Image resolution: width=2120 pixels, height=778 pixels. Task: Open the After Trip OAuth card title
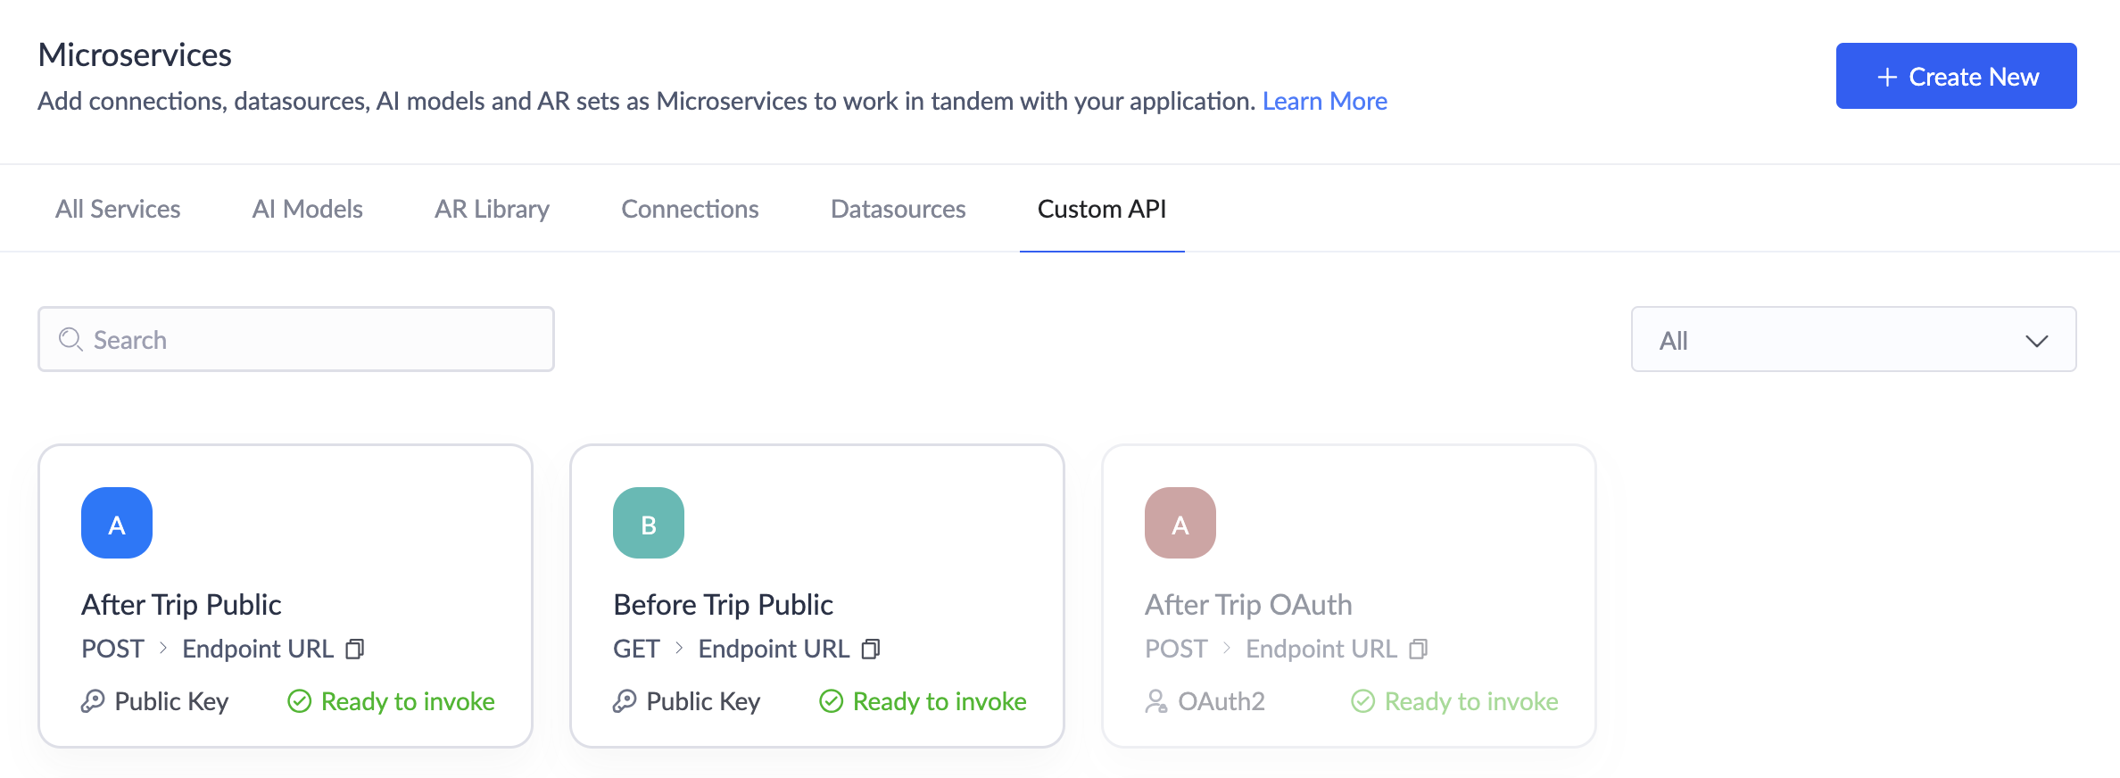click(1248, 605)
